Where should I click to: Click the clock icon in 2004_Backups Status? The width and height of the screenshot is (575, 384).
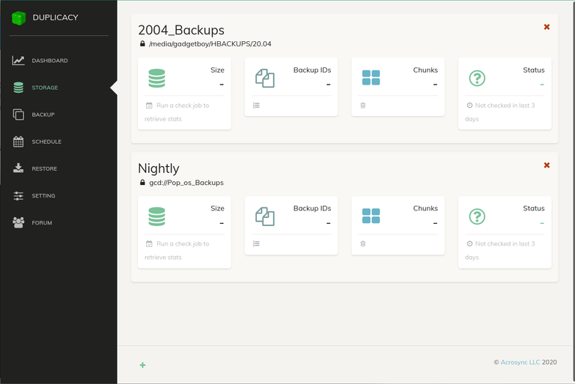pos(469,106)
